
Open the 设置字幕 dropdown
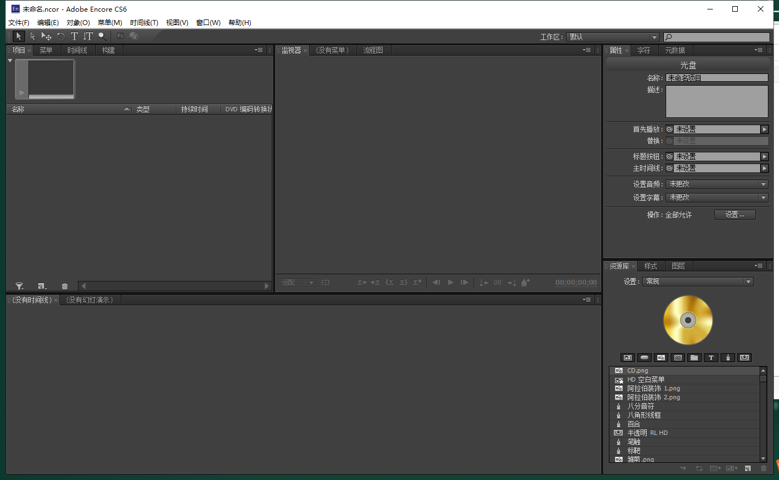(x=717, y=197)
